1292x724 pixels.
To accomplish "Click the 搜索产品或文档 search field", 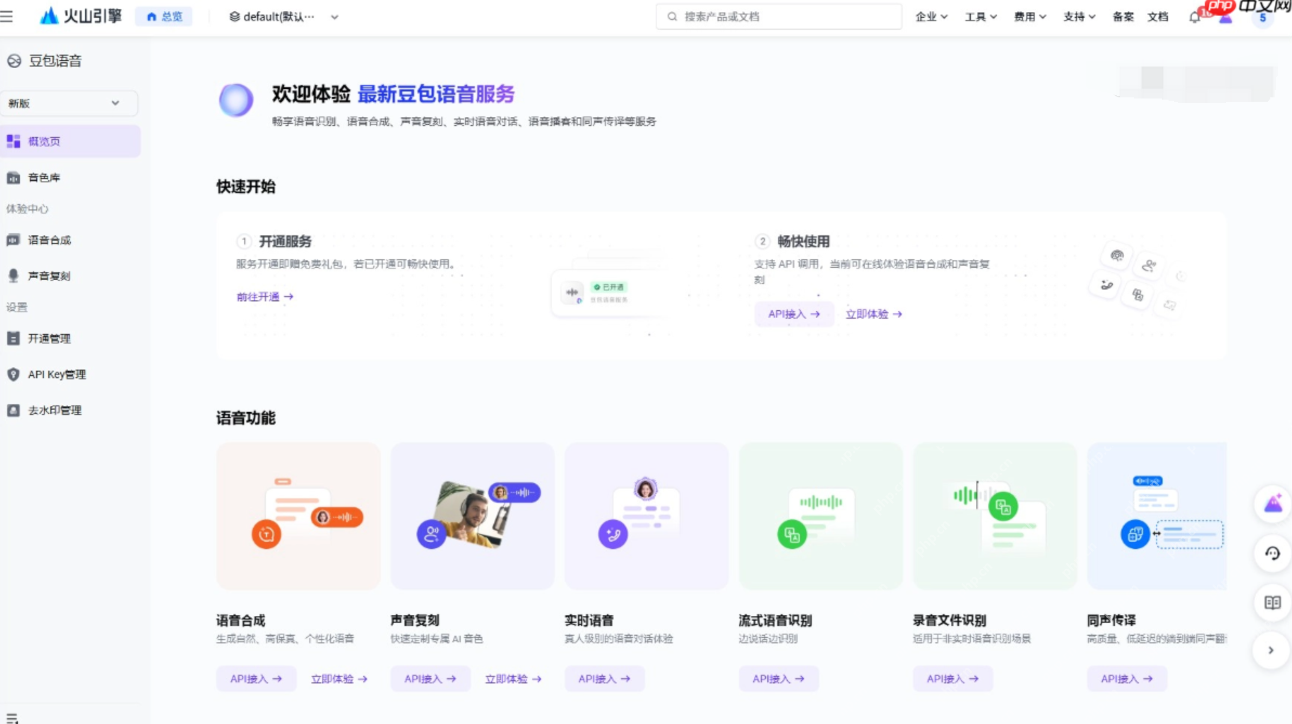I will [x=779, y=16].
